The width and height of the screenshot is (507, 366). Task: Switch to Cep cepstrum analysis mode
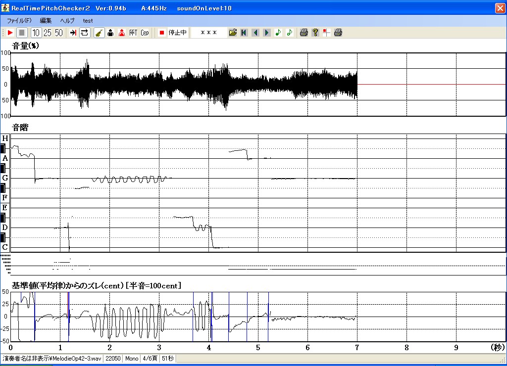pos(145,33)
